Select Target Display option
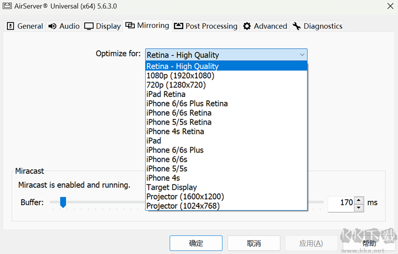This screenshot has width=398, height=254. [x=172, y=187]
